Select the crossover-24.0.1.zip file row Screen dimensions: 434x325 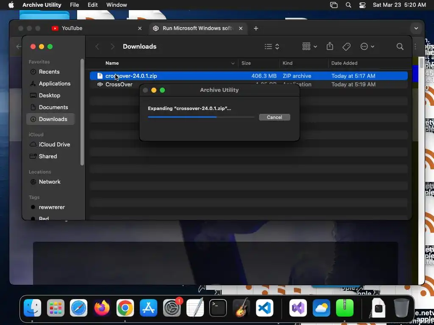tap(248, 76)
